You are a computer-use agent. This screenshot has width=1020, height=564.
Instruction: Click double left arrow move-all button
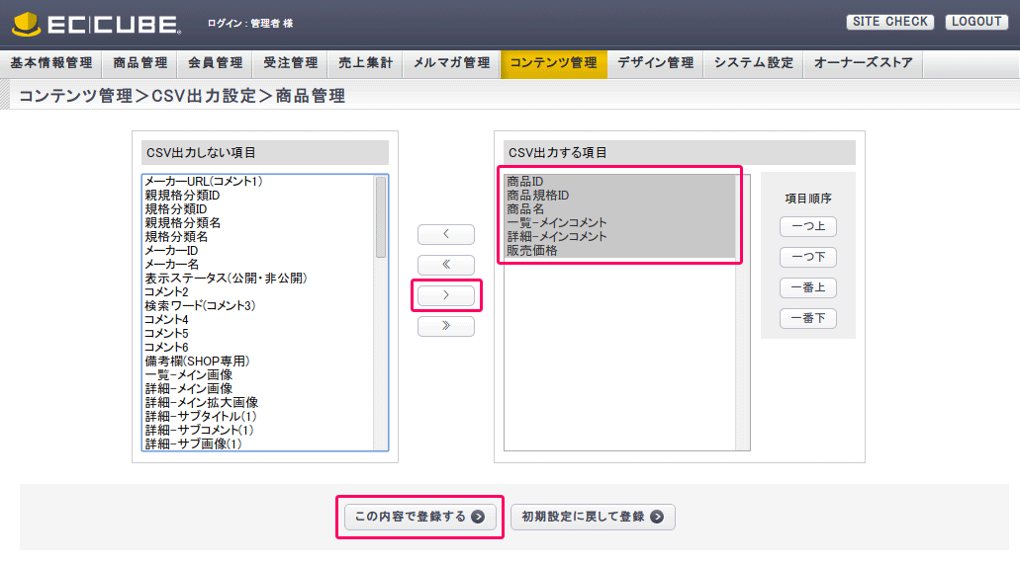coord(445,265)
